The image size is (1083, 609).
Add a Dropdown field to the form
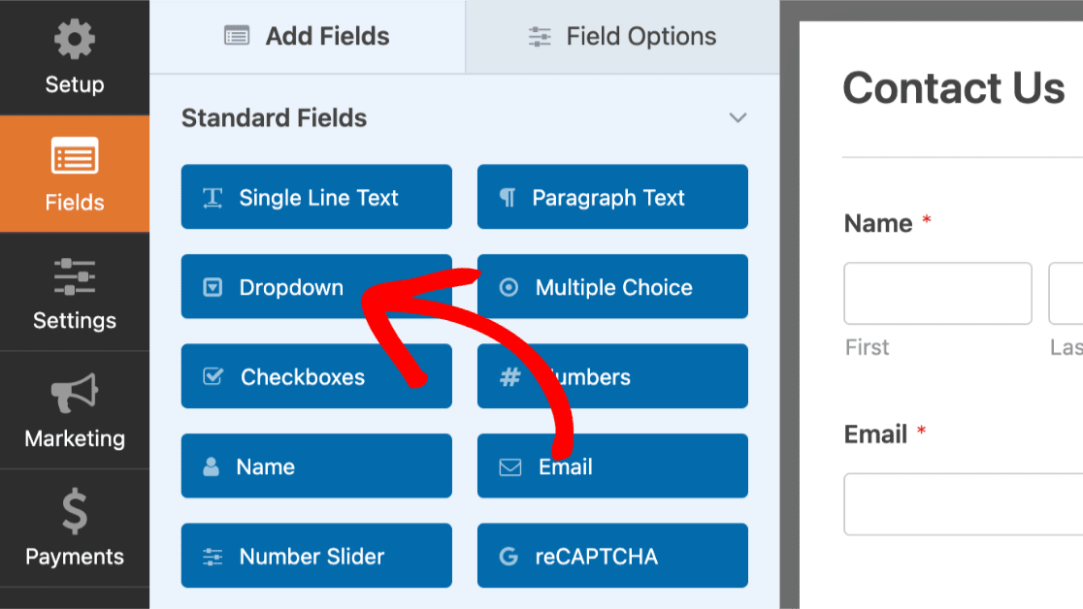pos(291,286)
